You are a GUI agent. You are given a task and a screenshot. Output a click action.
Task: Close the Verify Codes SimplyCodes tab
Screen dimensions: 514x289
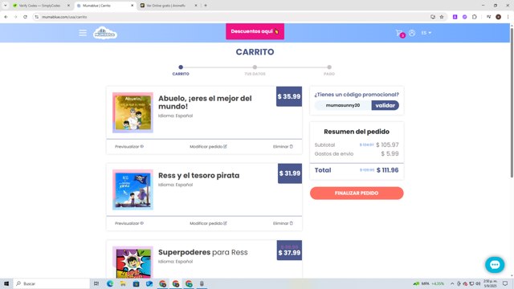tap(68, 6)
